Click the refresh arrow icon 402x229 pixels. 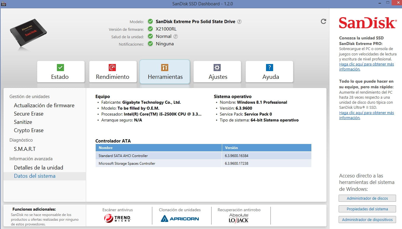click(323, 21)
